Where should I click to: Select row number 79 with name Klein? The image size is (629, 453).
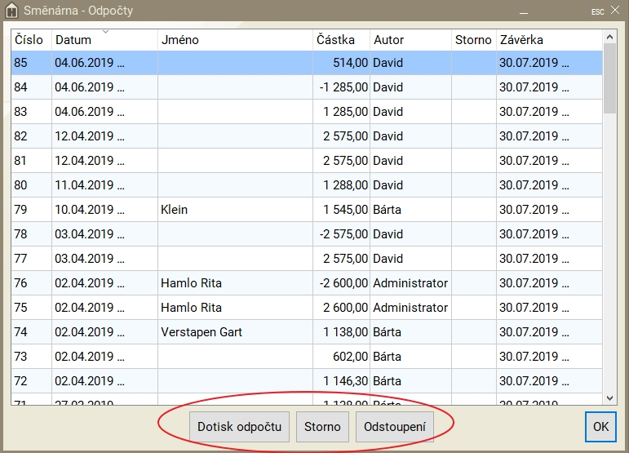coord(235,210)
